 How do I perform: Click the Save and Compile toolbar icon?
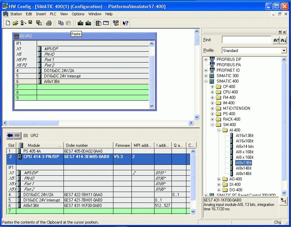[39, 23]
